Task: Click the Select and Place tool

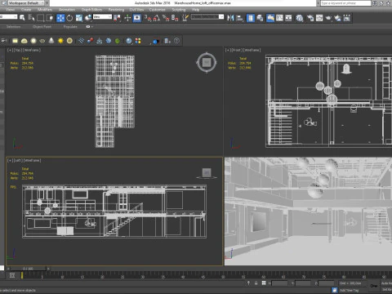Action: [88, 18]
